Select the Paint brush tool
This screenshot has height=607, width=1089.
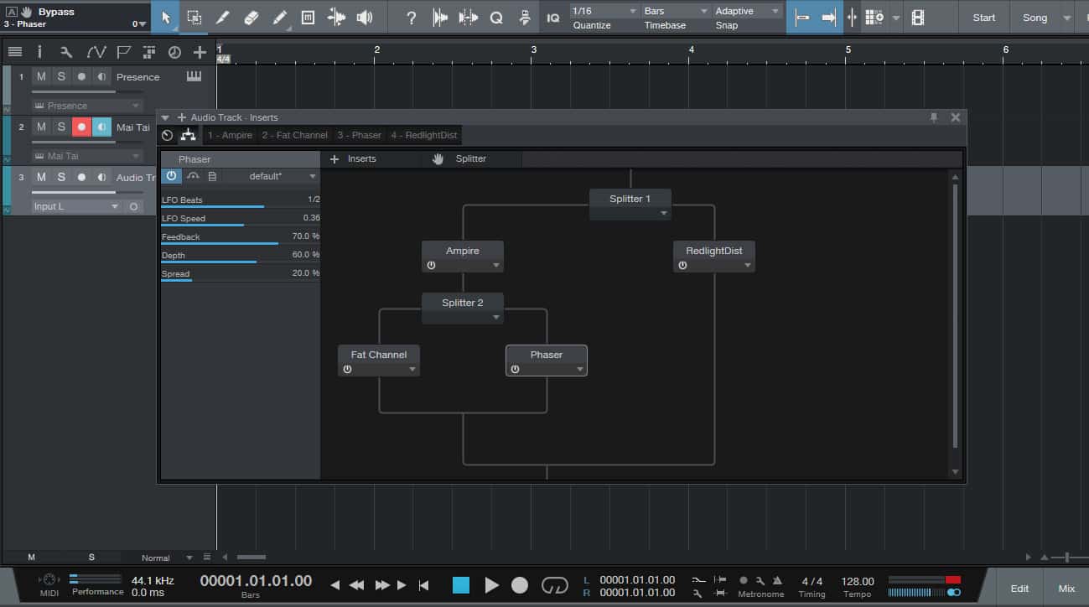[x=280, y=17]
